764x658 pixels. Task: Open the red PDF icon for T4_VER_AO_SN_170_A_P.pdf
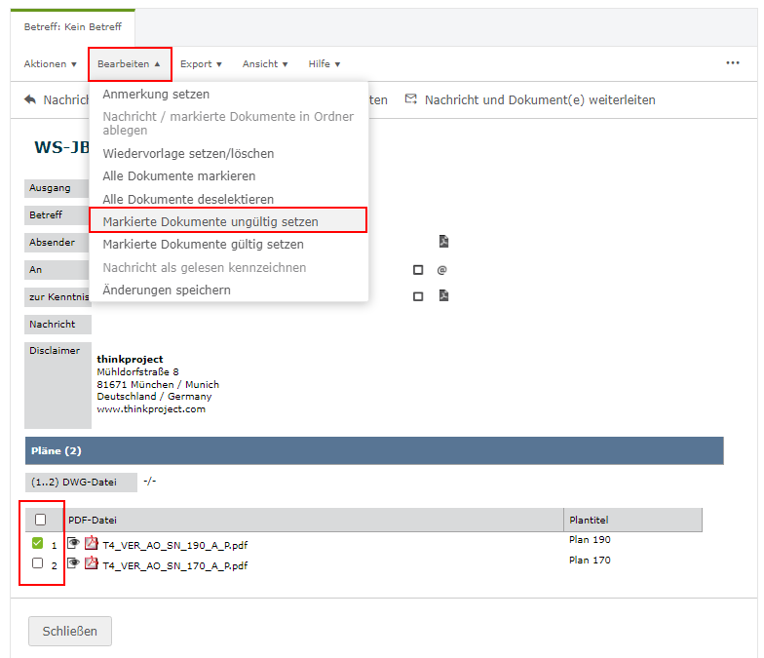92,563
